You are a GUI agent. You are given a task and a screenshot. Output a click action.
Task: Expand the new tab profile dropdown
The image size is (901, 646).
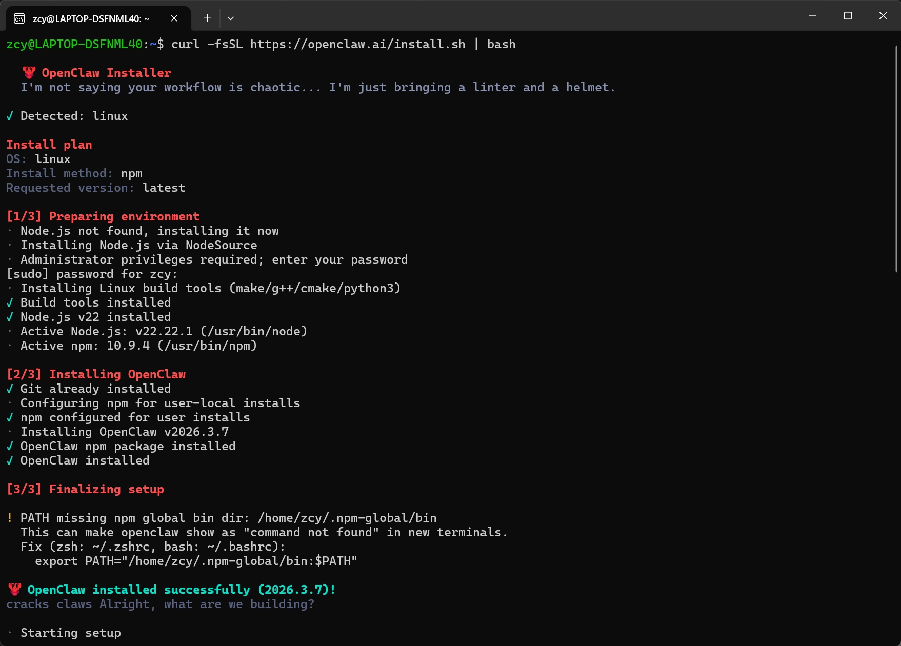tap(231, 18)
